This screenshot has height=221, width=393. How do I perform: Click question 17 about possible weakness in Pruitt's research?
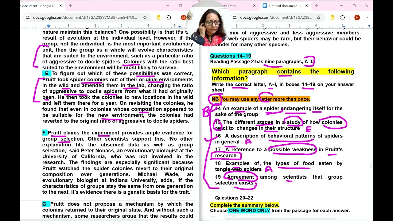click(x=279, y=153)
